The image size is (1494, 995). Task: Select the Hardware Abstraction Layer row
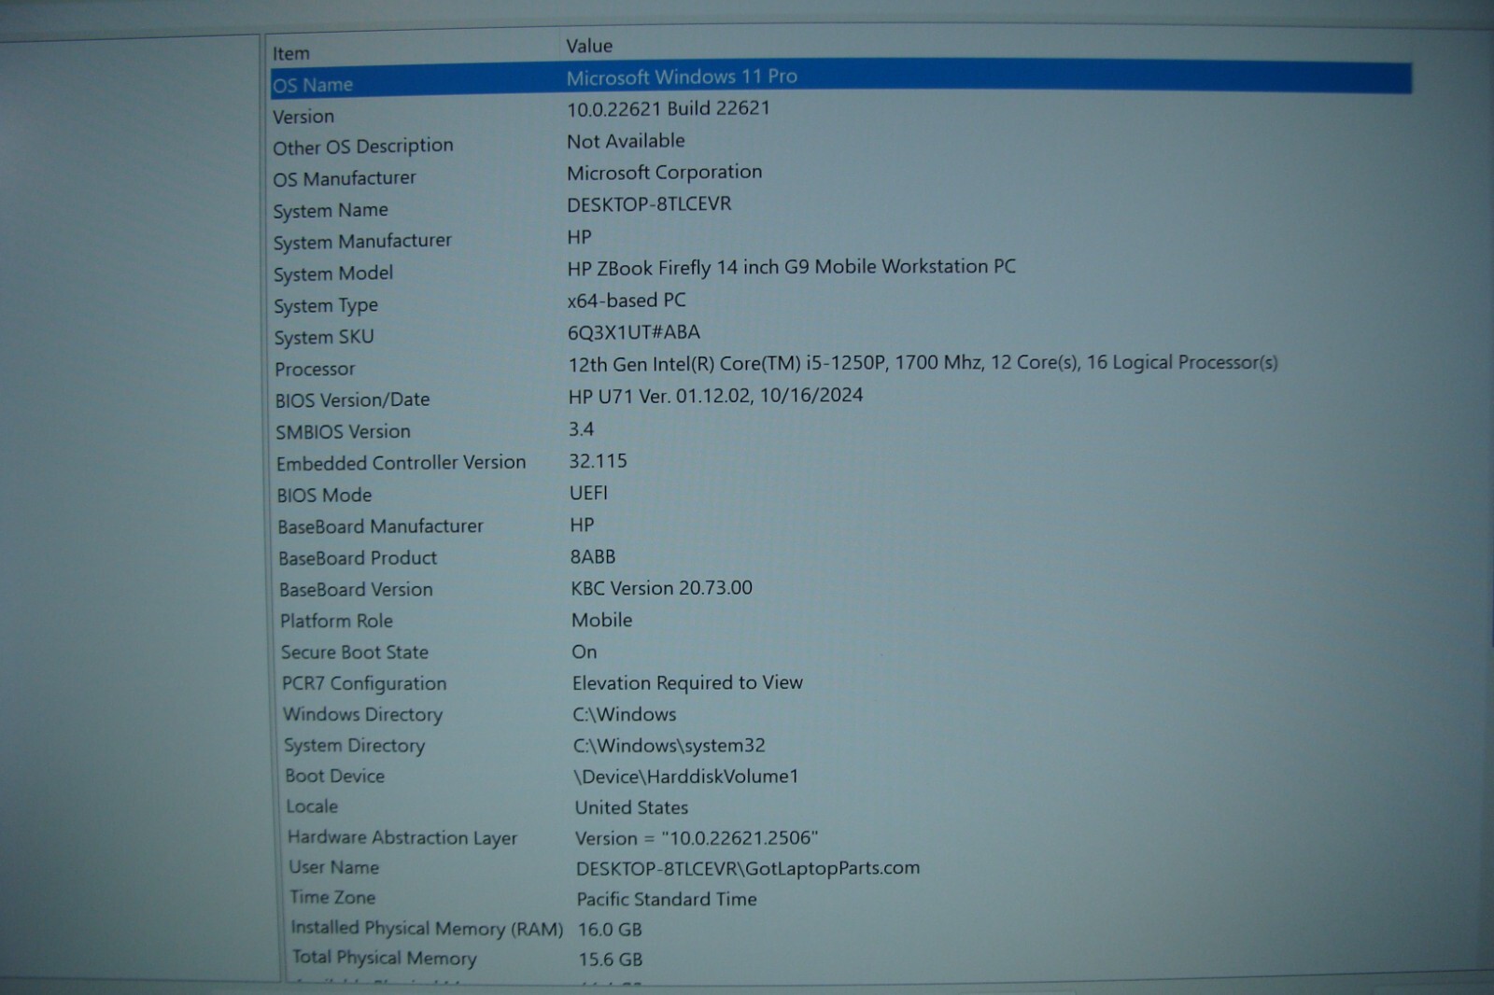point(402,838)
